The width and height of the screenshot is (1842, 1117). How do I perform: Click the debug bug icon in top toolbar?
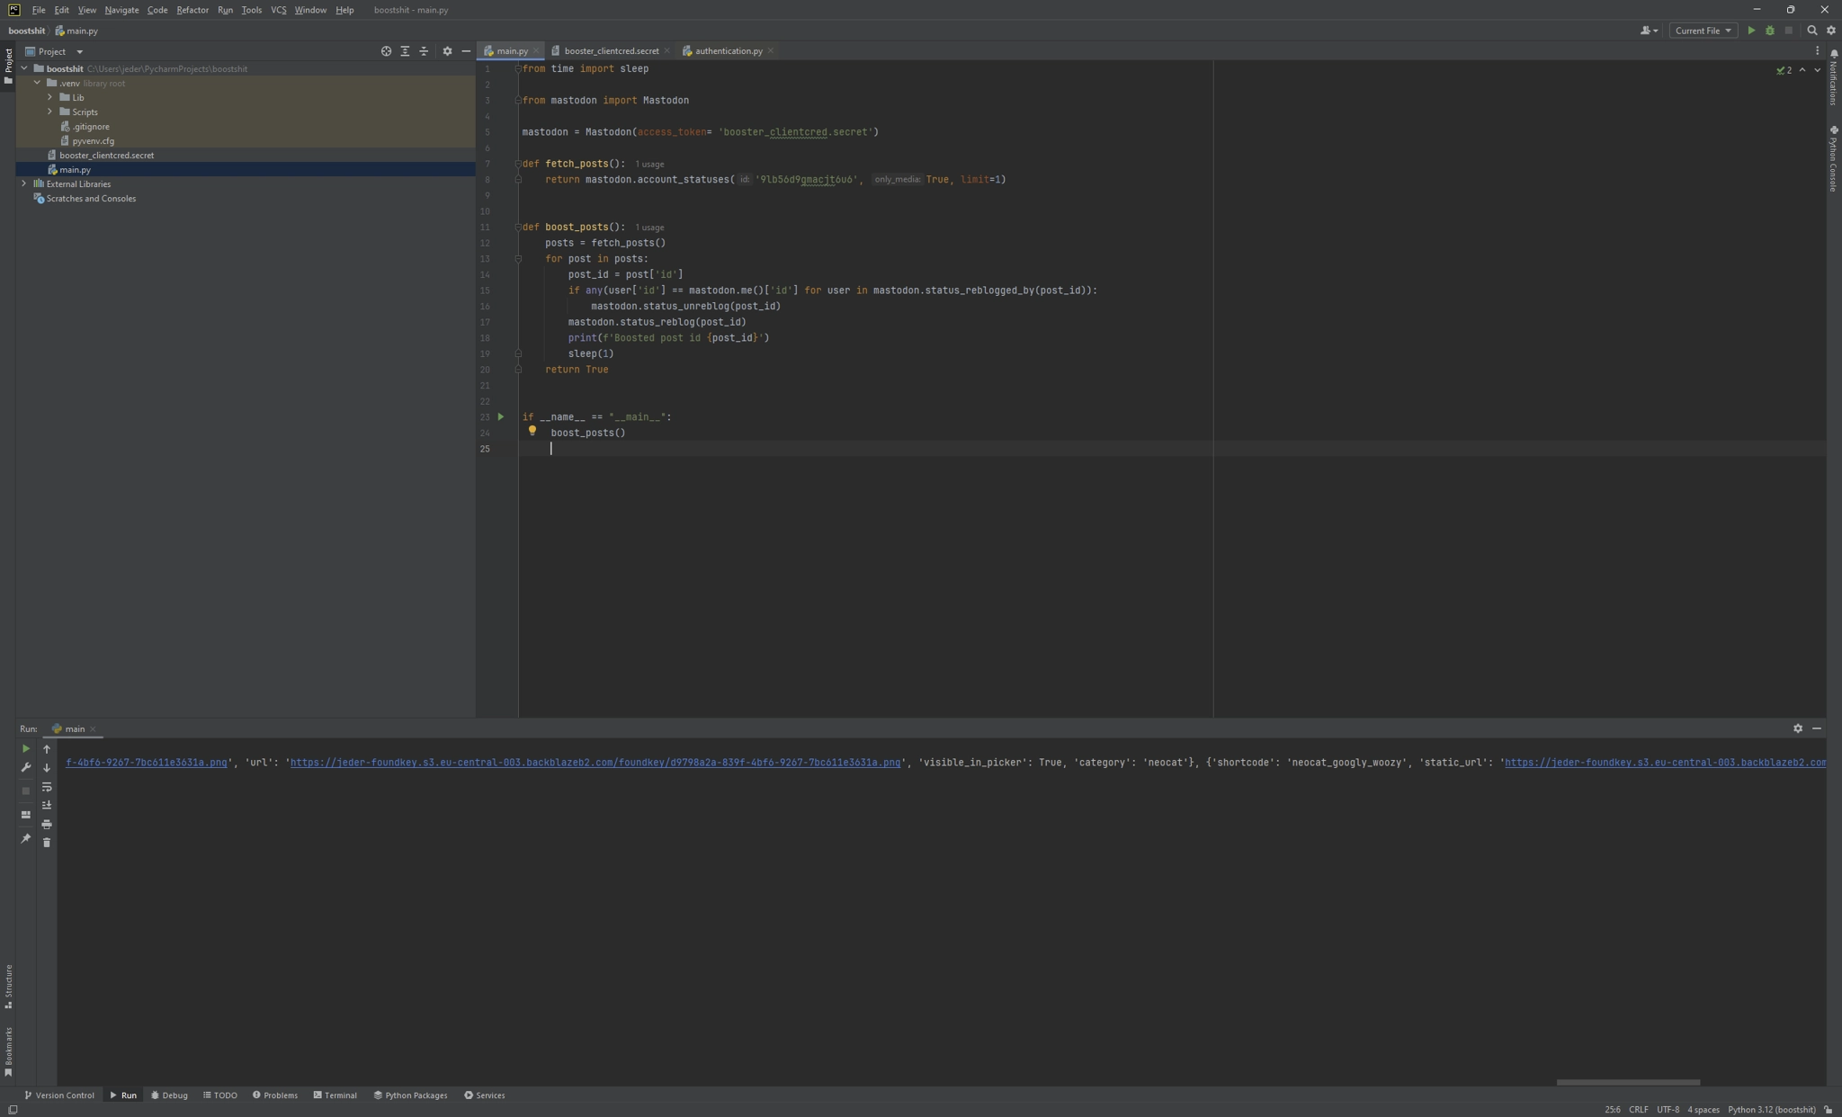[1769, 31]
